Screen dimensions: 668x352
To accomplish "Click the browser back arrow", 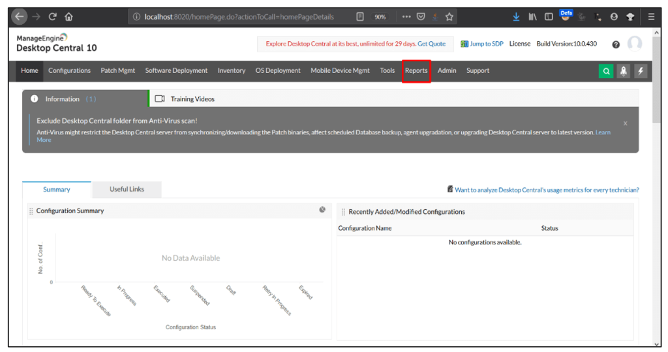I will 19,16.
